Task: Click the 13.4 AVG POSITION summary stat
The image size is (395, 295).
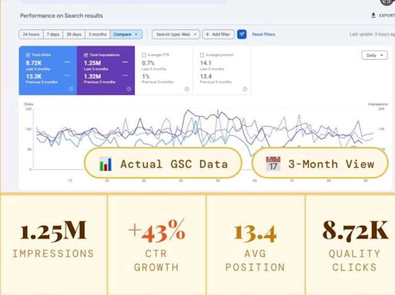Action: pos(255,247)
